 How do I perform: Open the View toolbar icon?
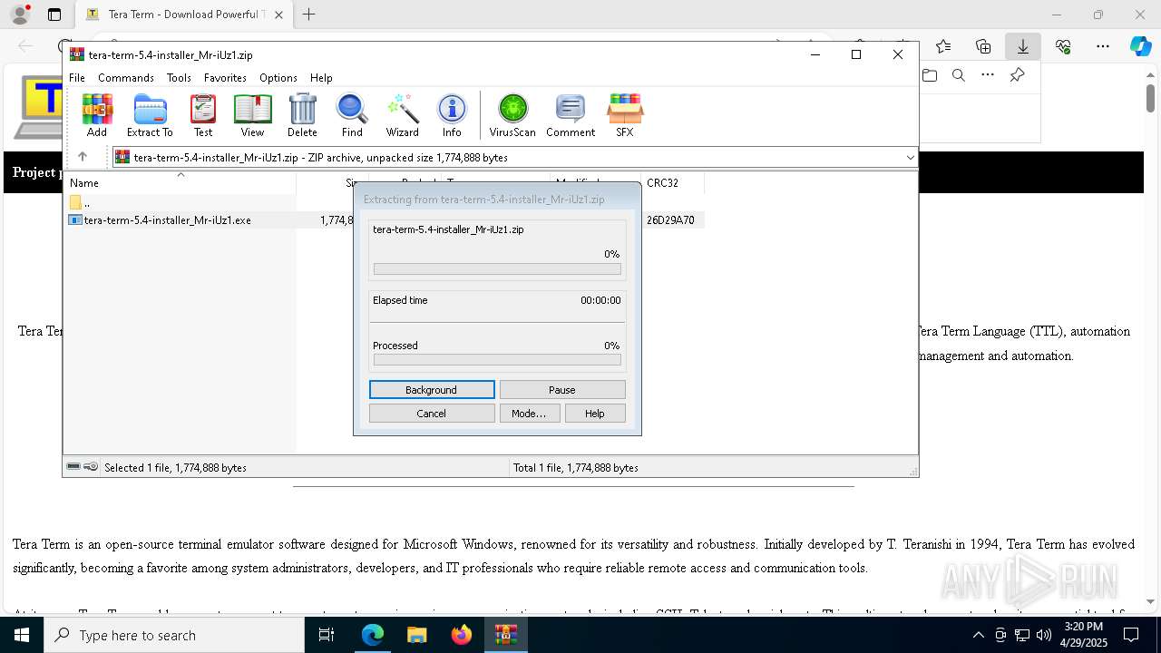pyautogui.click(x=252, y=115)
